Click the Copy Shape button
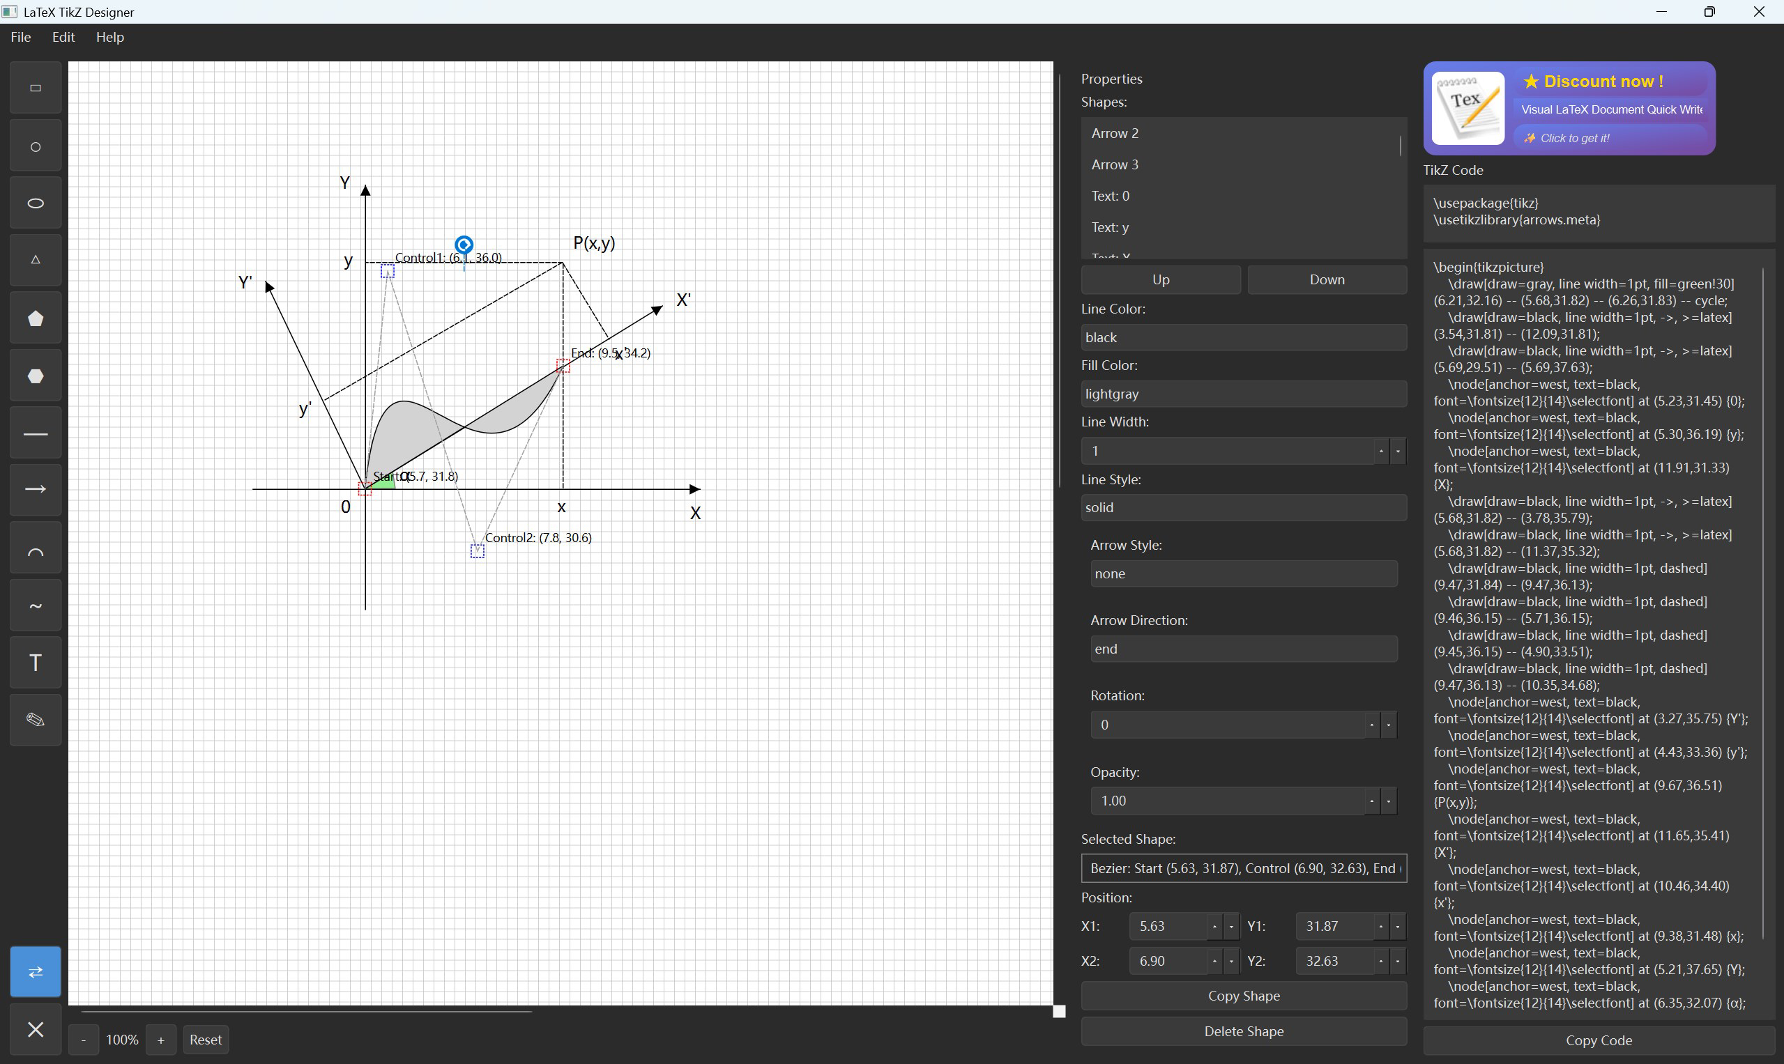The width and height of the screenshot is (1784, 1064). [1243, 996]
